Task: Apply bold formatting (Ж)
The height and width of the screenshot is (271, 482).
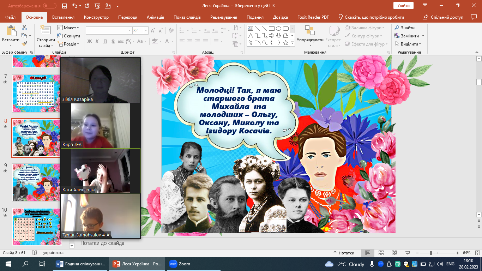Action: click(90, 41)
